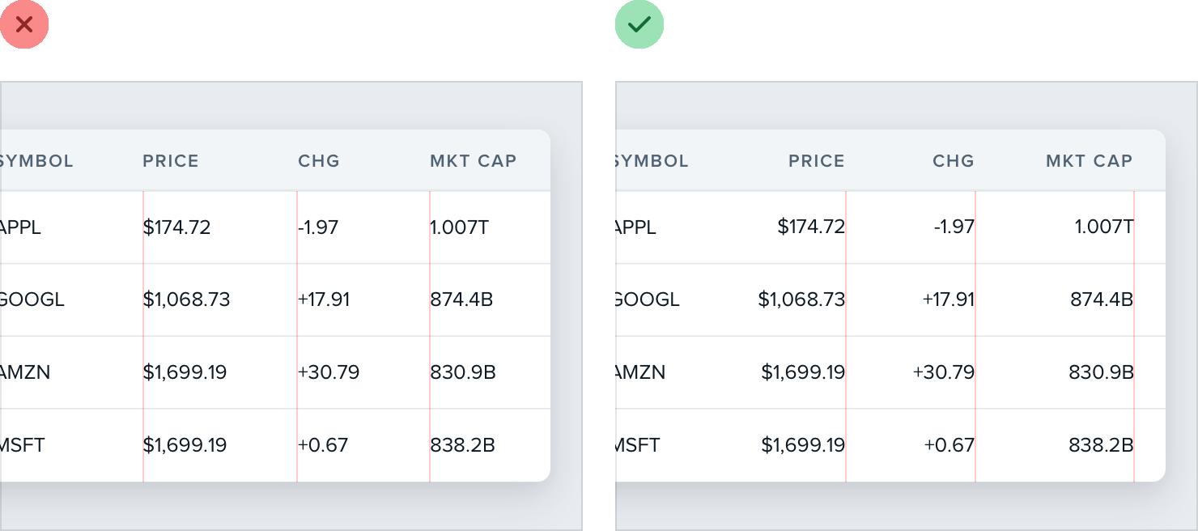Viewport: 1198px width, 531px height.
Task: Select 838.2B market cap in the left-aligned table
Action: [x=462, y=445]
